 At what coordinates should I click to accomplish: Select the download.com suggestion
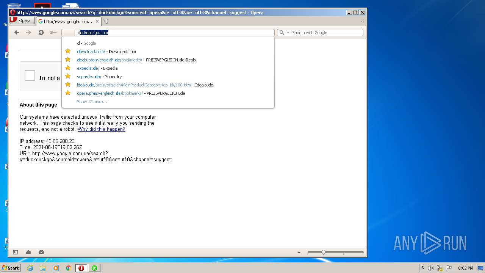(168, 52)
